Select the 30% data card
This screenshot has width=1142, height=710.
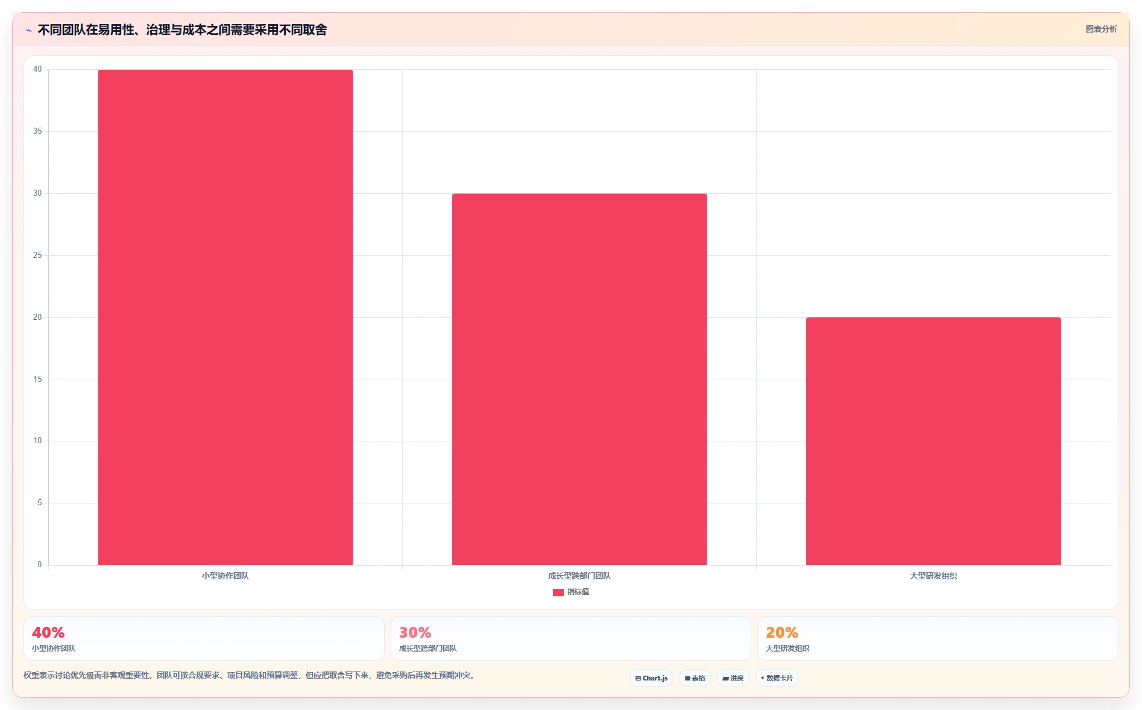[570, 638]
